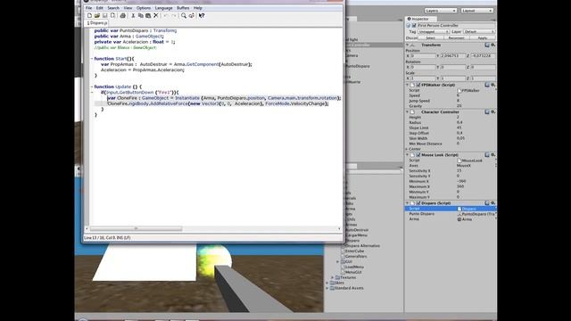Toggle First Person Controller active checkbox

coord(414,26)
